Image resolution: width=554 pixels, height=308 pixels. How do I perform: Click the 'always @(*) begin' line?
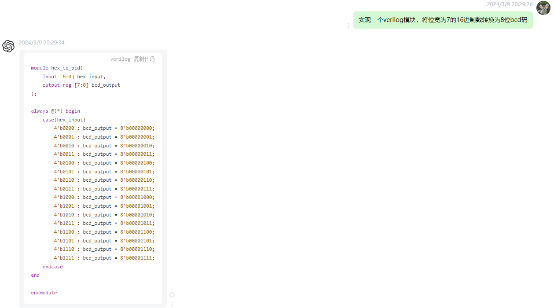55,111
